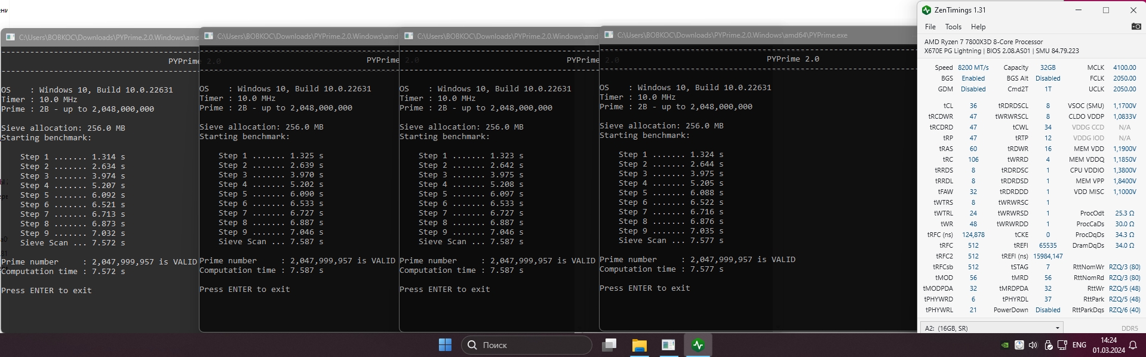This screenshot has height=357, width=1146.
Task: Click the FCLK value 2050.00
Action: (x=1125, y=78)
